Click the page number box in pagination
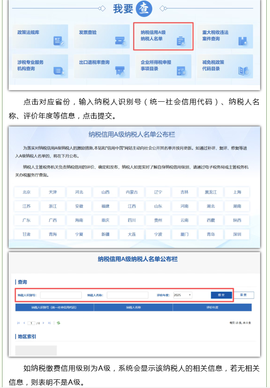Image resolution: width=270 pixels, height=388 pixels. [31, 323]
